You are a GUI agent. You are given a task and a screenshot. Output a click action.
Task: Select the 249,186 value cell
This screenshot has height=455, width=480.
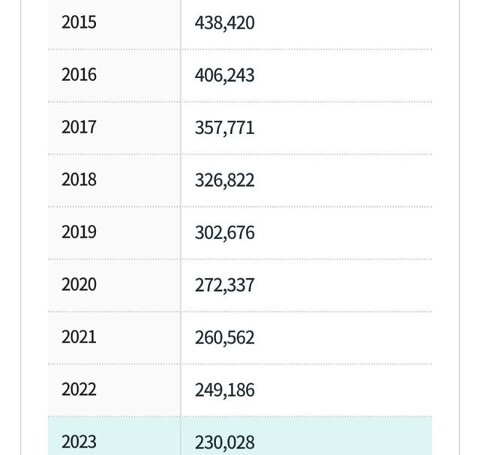pos(224,391)
